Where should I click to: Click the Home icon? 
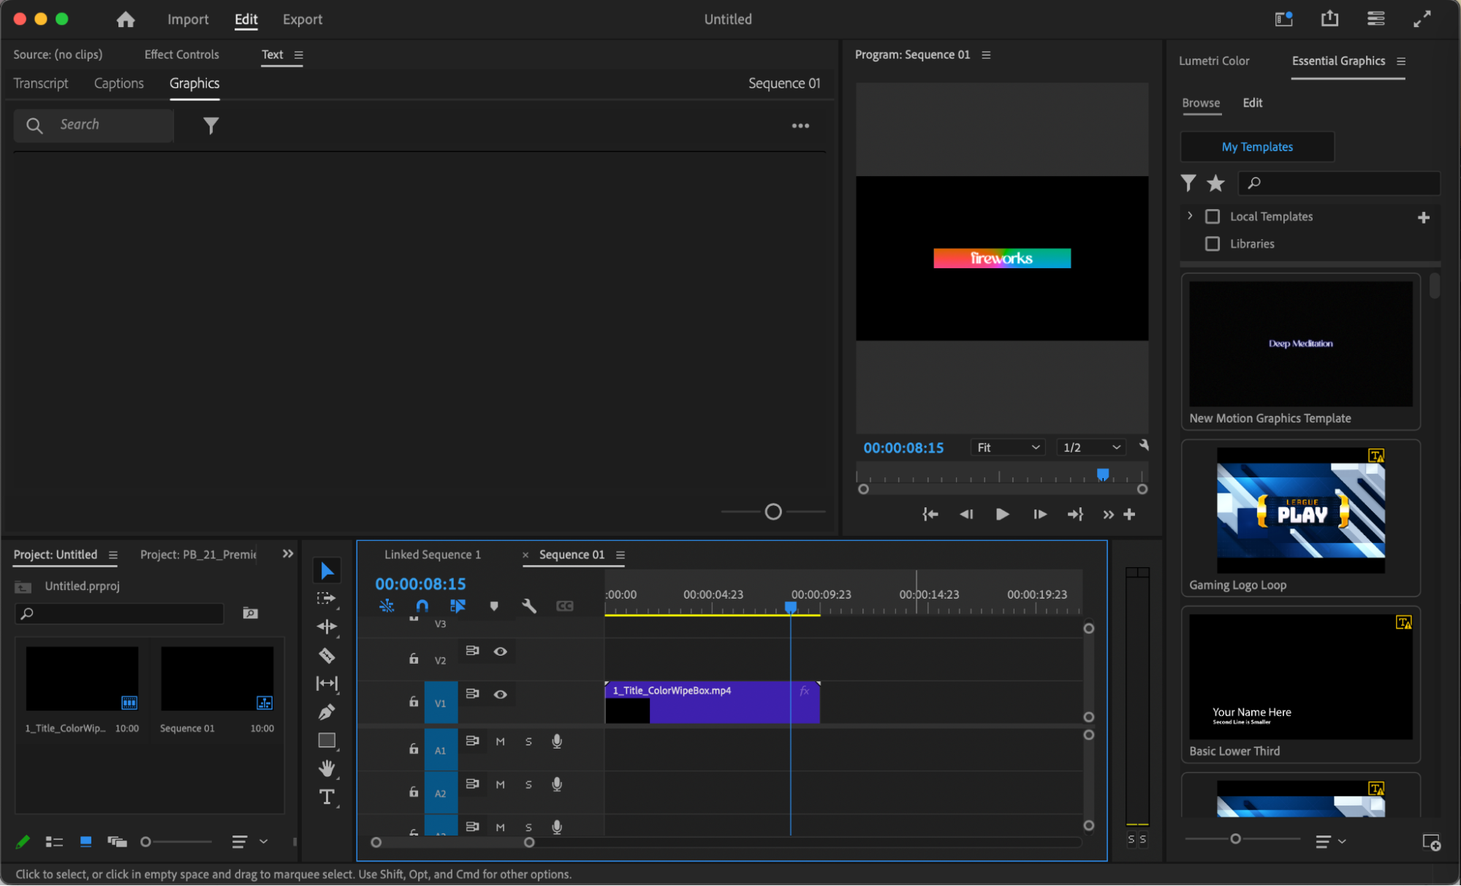pos(126,20)
